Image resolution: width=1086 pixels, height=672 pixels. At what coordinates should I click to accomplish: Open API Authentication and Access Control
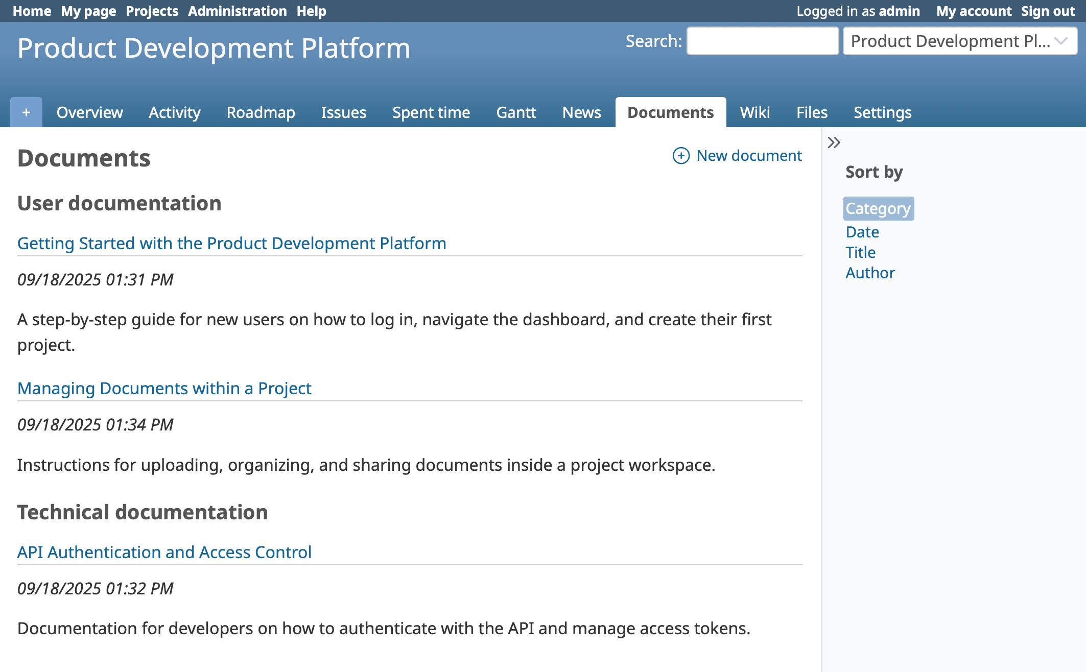[164, 552]
